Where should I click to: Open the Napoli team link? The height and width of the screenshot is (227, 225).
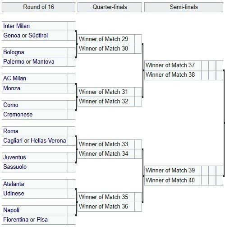click(11, 210)
